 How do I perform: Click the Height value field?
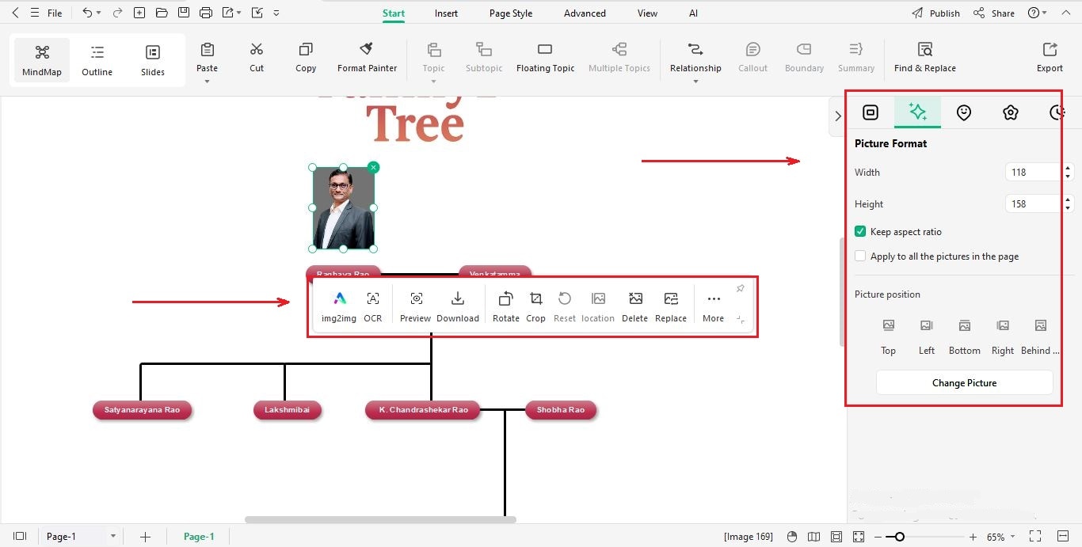point(1032,203)
